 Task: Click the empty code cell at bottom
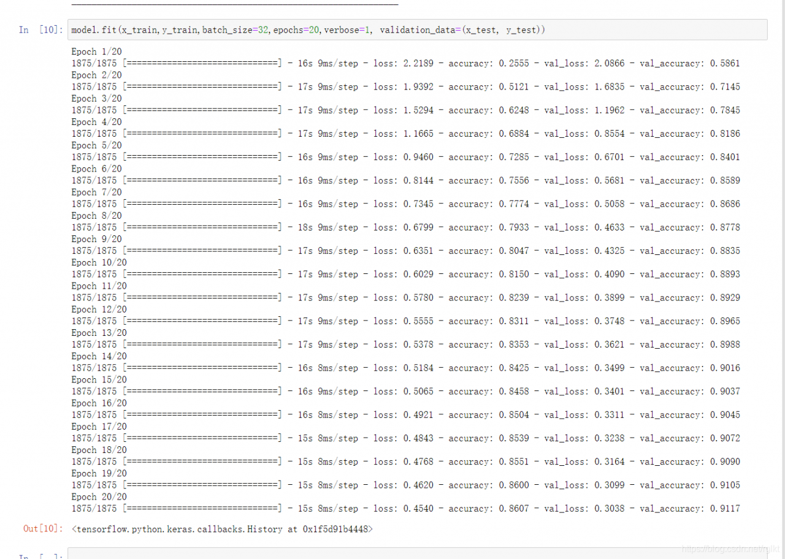coord(417,553)
